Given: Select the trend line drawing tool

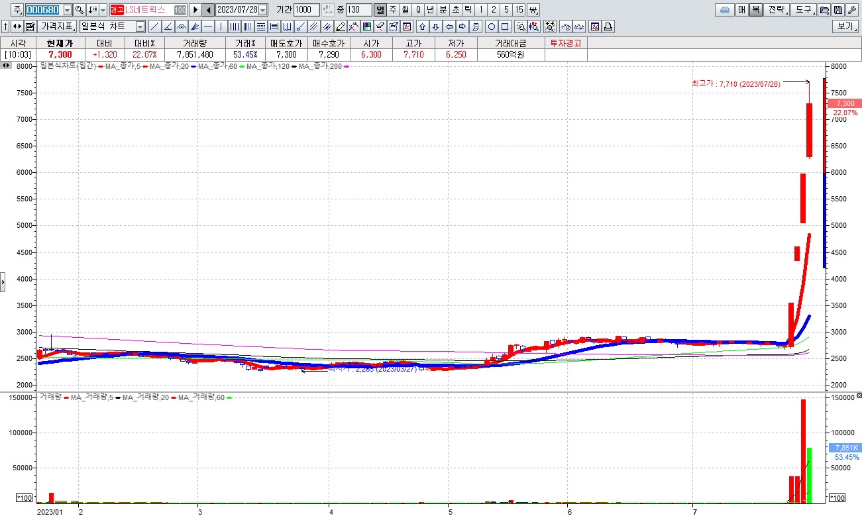Looking at the screenshot, I should coord(154,26).
